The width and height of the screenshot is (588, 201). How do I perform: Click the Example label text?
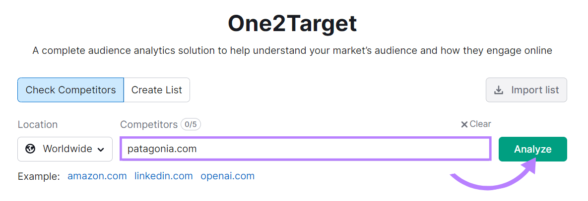(39, 176)
